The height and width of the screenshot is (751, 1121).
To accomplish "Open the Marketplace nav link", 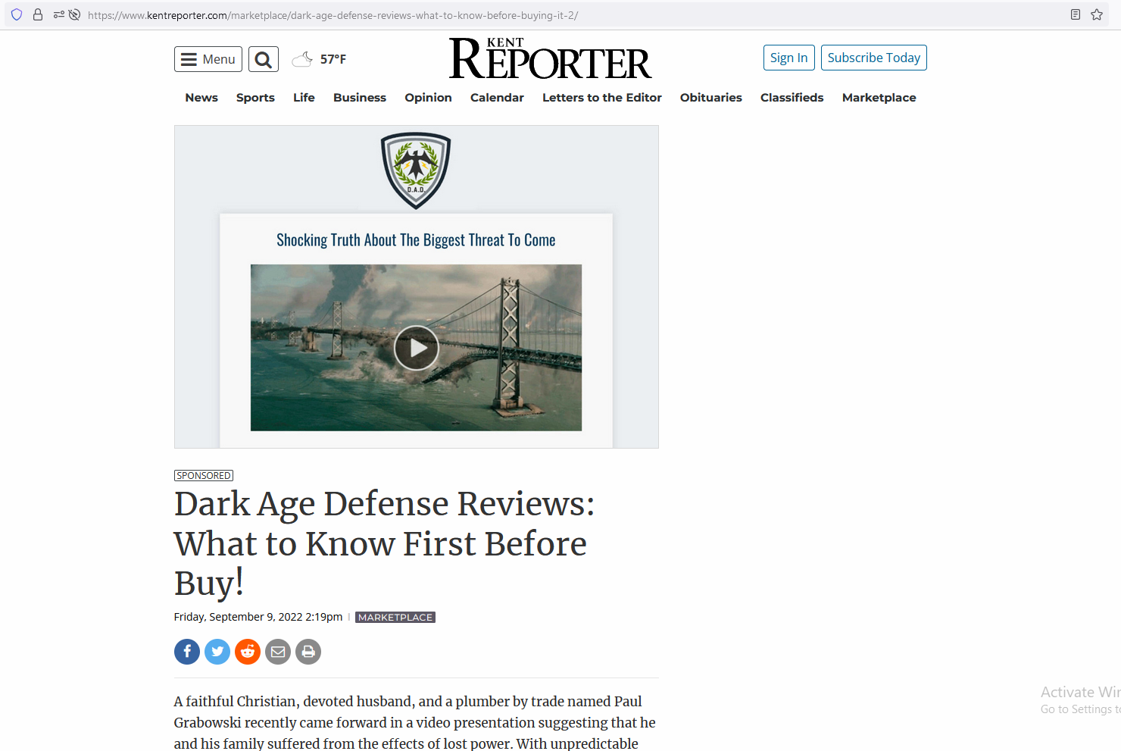I will [x=879, y=98].
